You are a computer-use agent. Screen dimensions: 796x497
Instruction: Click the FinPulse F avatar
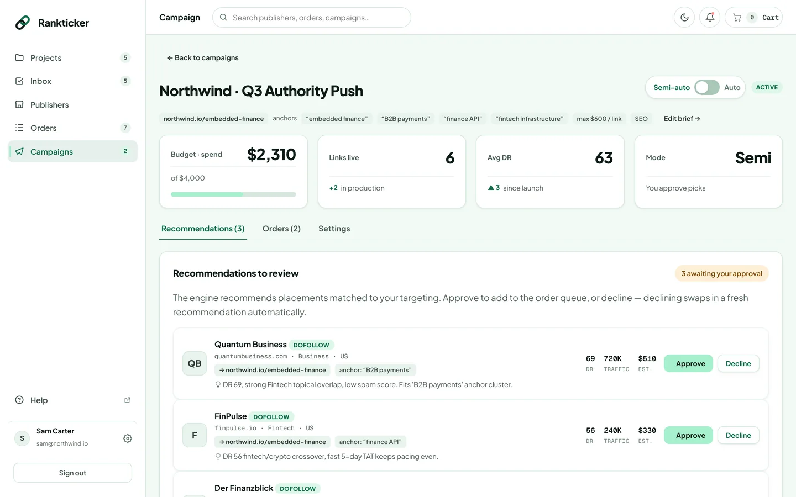(195, 435)
